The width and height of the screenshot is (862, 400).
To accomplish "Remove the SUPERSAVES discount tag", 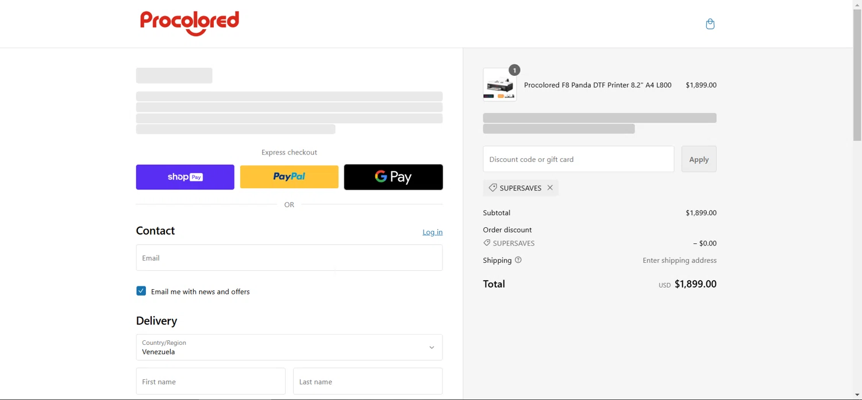I will coord(550,188).
